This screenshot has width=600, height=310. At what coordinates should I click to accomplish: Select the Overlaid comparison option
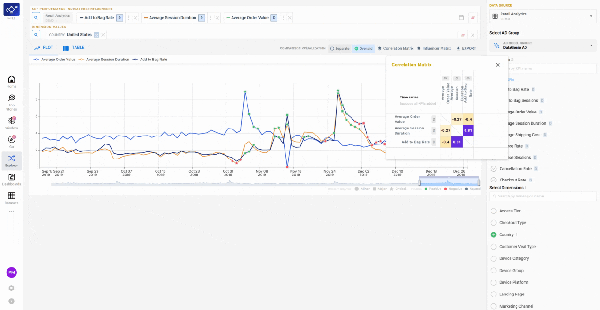pyautogui.click(x=363, y=48)
